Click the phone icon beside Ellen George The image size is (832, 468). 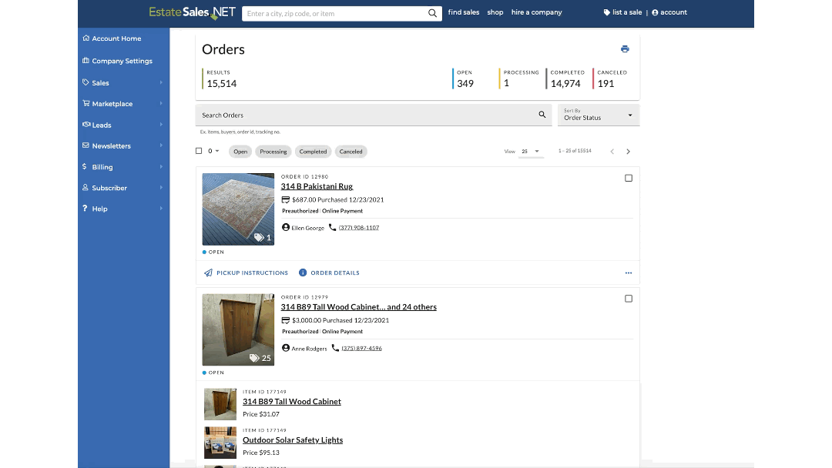332,227
